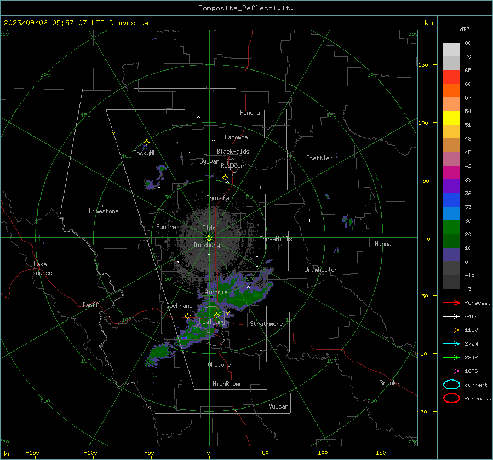Pick the light gray 80-70 dBZ swatch

pos(451,50)
